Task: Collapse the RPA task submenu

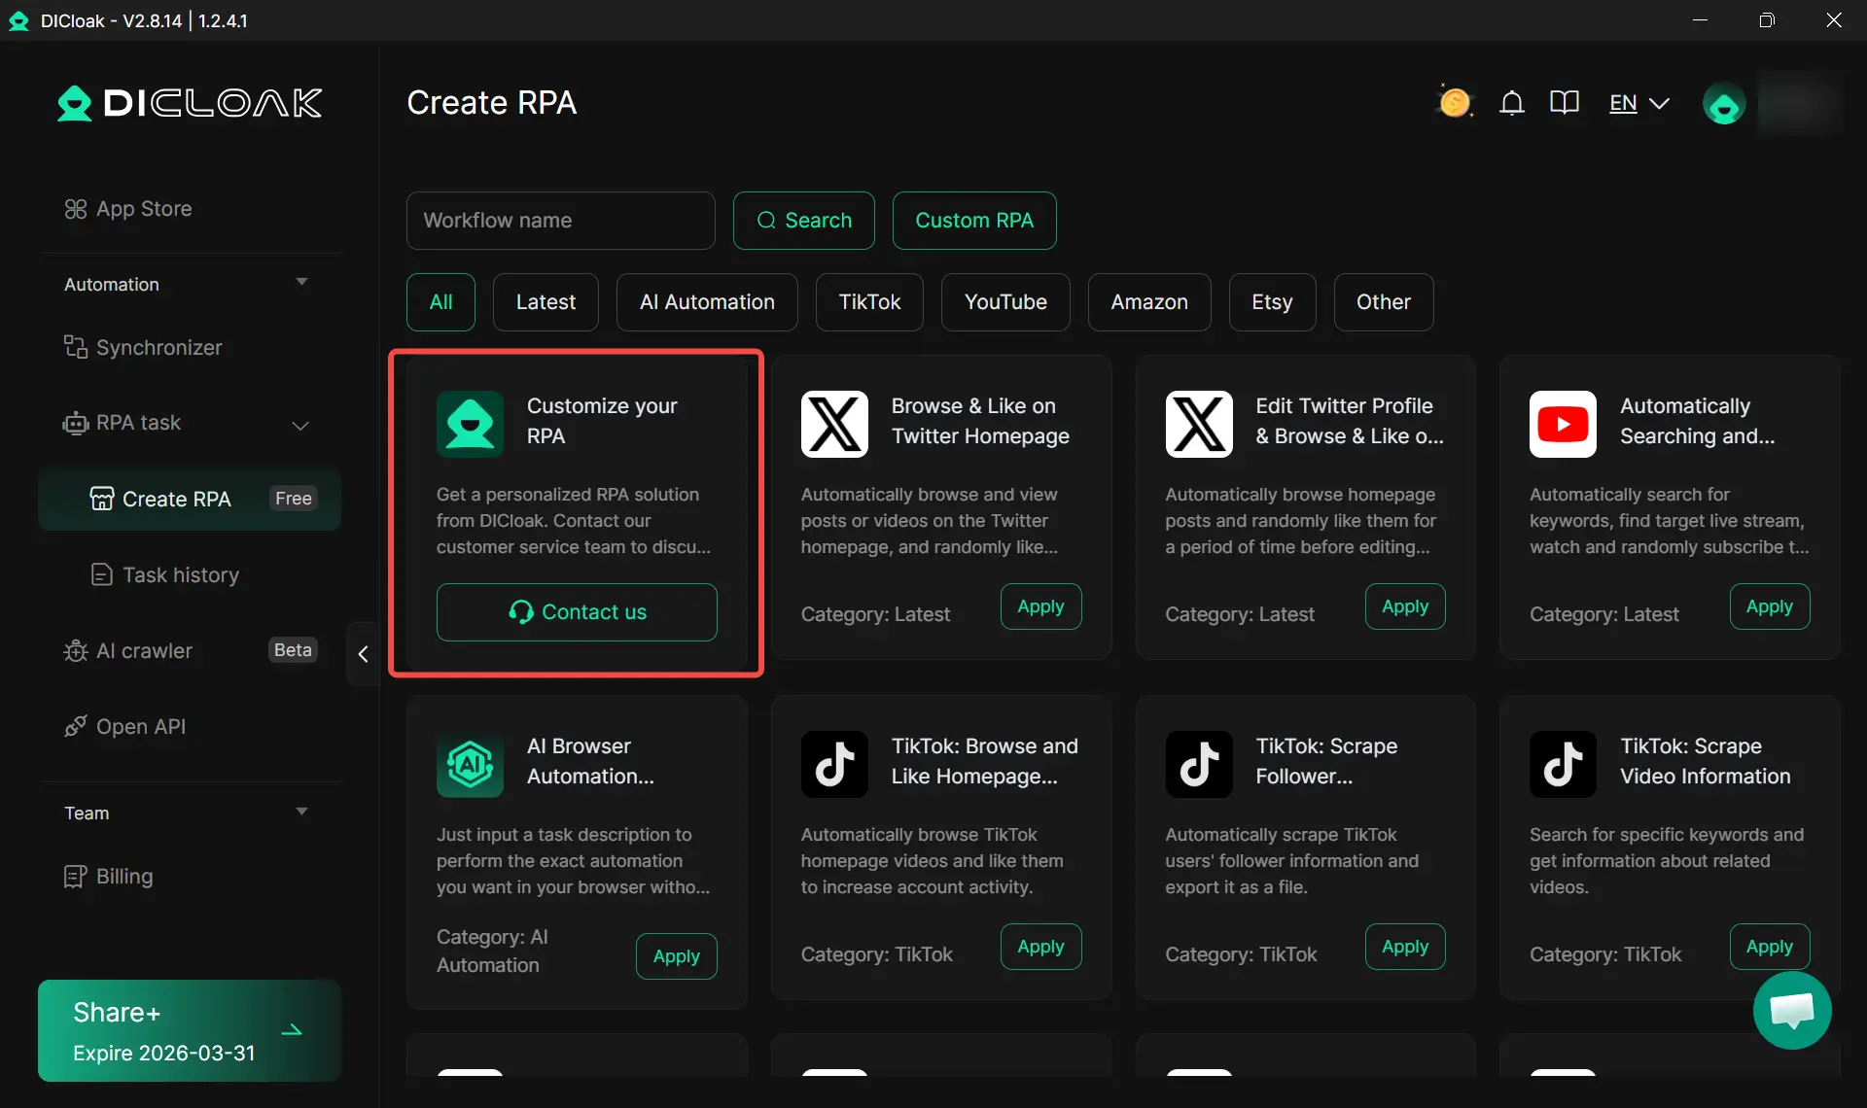Action: (x=300, y=425)
